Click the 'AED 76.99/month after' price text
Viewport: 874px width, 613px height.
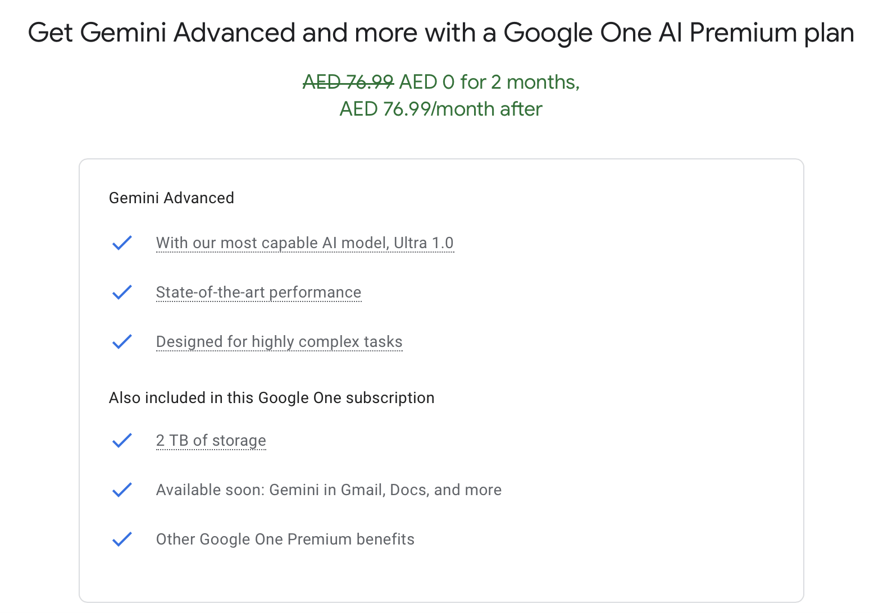441,109
